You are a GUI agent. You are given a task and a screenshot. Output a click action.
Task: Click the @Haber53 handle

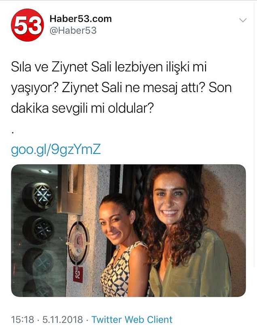pyautogui.click(x=73, y=30)
